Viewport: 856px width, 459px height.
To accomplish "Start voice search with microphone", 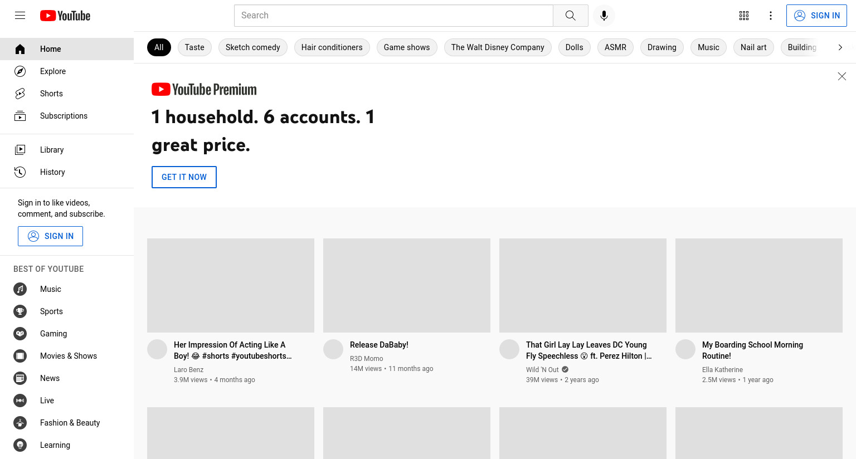I will [x=604, y=16].
